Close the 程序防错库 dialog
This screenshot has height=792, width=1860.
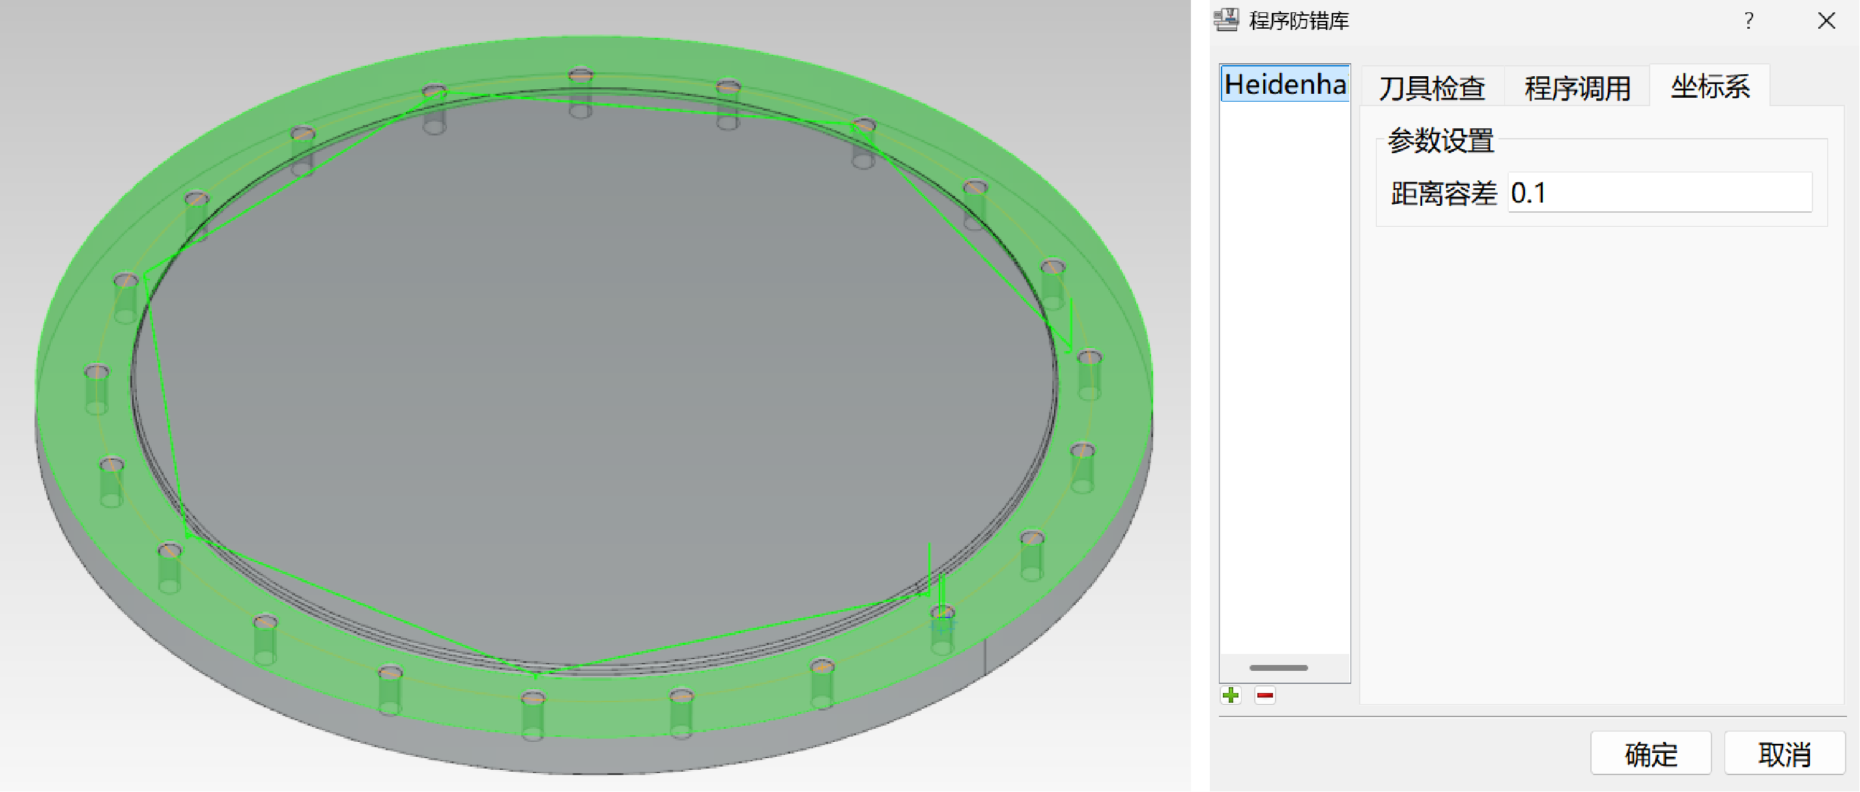tap(1826, 20)
